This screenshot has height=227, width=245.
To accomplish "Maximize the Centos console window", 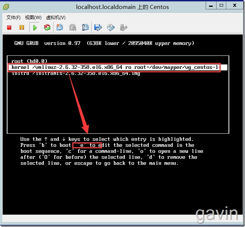I will coord(221,6).
